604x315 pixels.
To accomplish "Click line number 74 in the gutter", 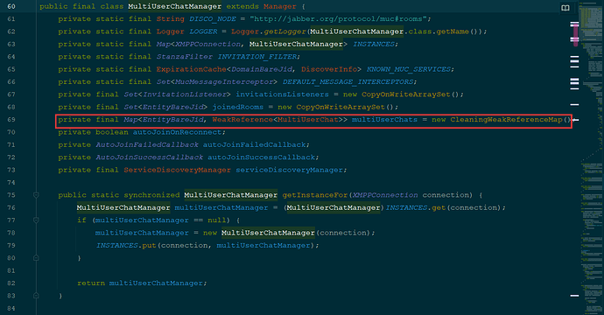I will pyautogui.click(x=11, y=183).
